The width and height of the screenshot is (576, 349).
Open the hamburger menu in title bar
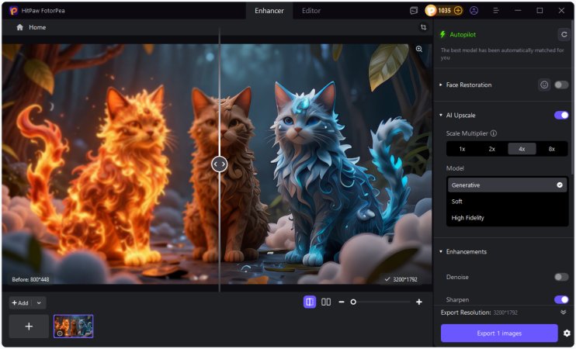(x=496, y=11)
